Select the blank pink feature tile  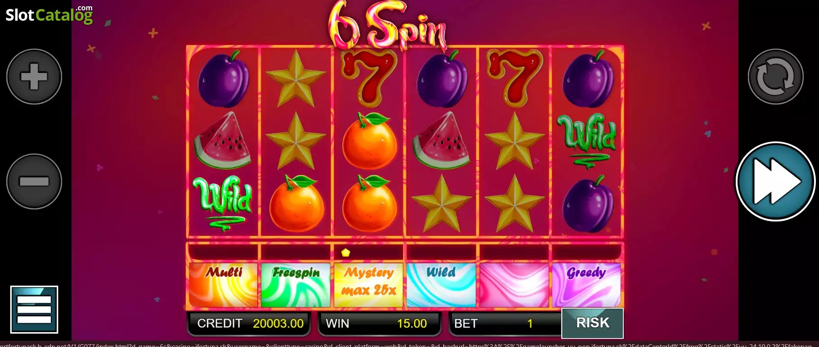(514, 285)
